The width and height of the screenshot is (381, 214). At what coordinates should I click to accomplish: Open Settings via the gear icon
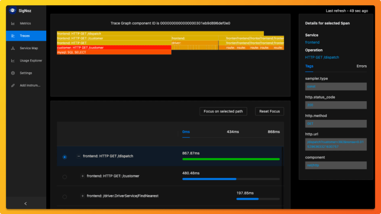click(13, 73)
